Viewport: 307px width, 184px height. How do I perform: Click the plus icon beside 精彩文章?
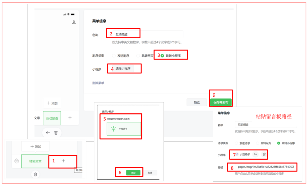pos(63,161)
